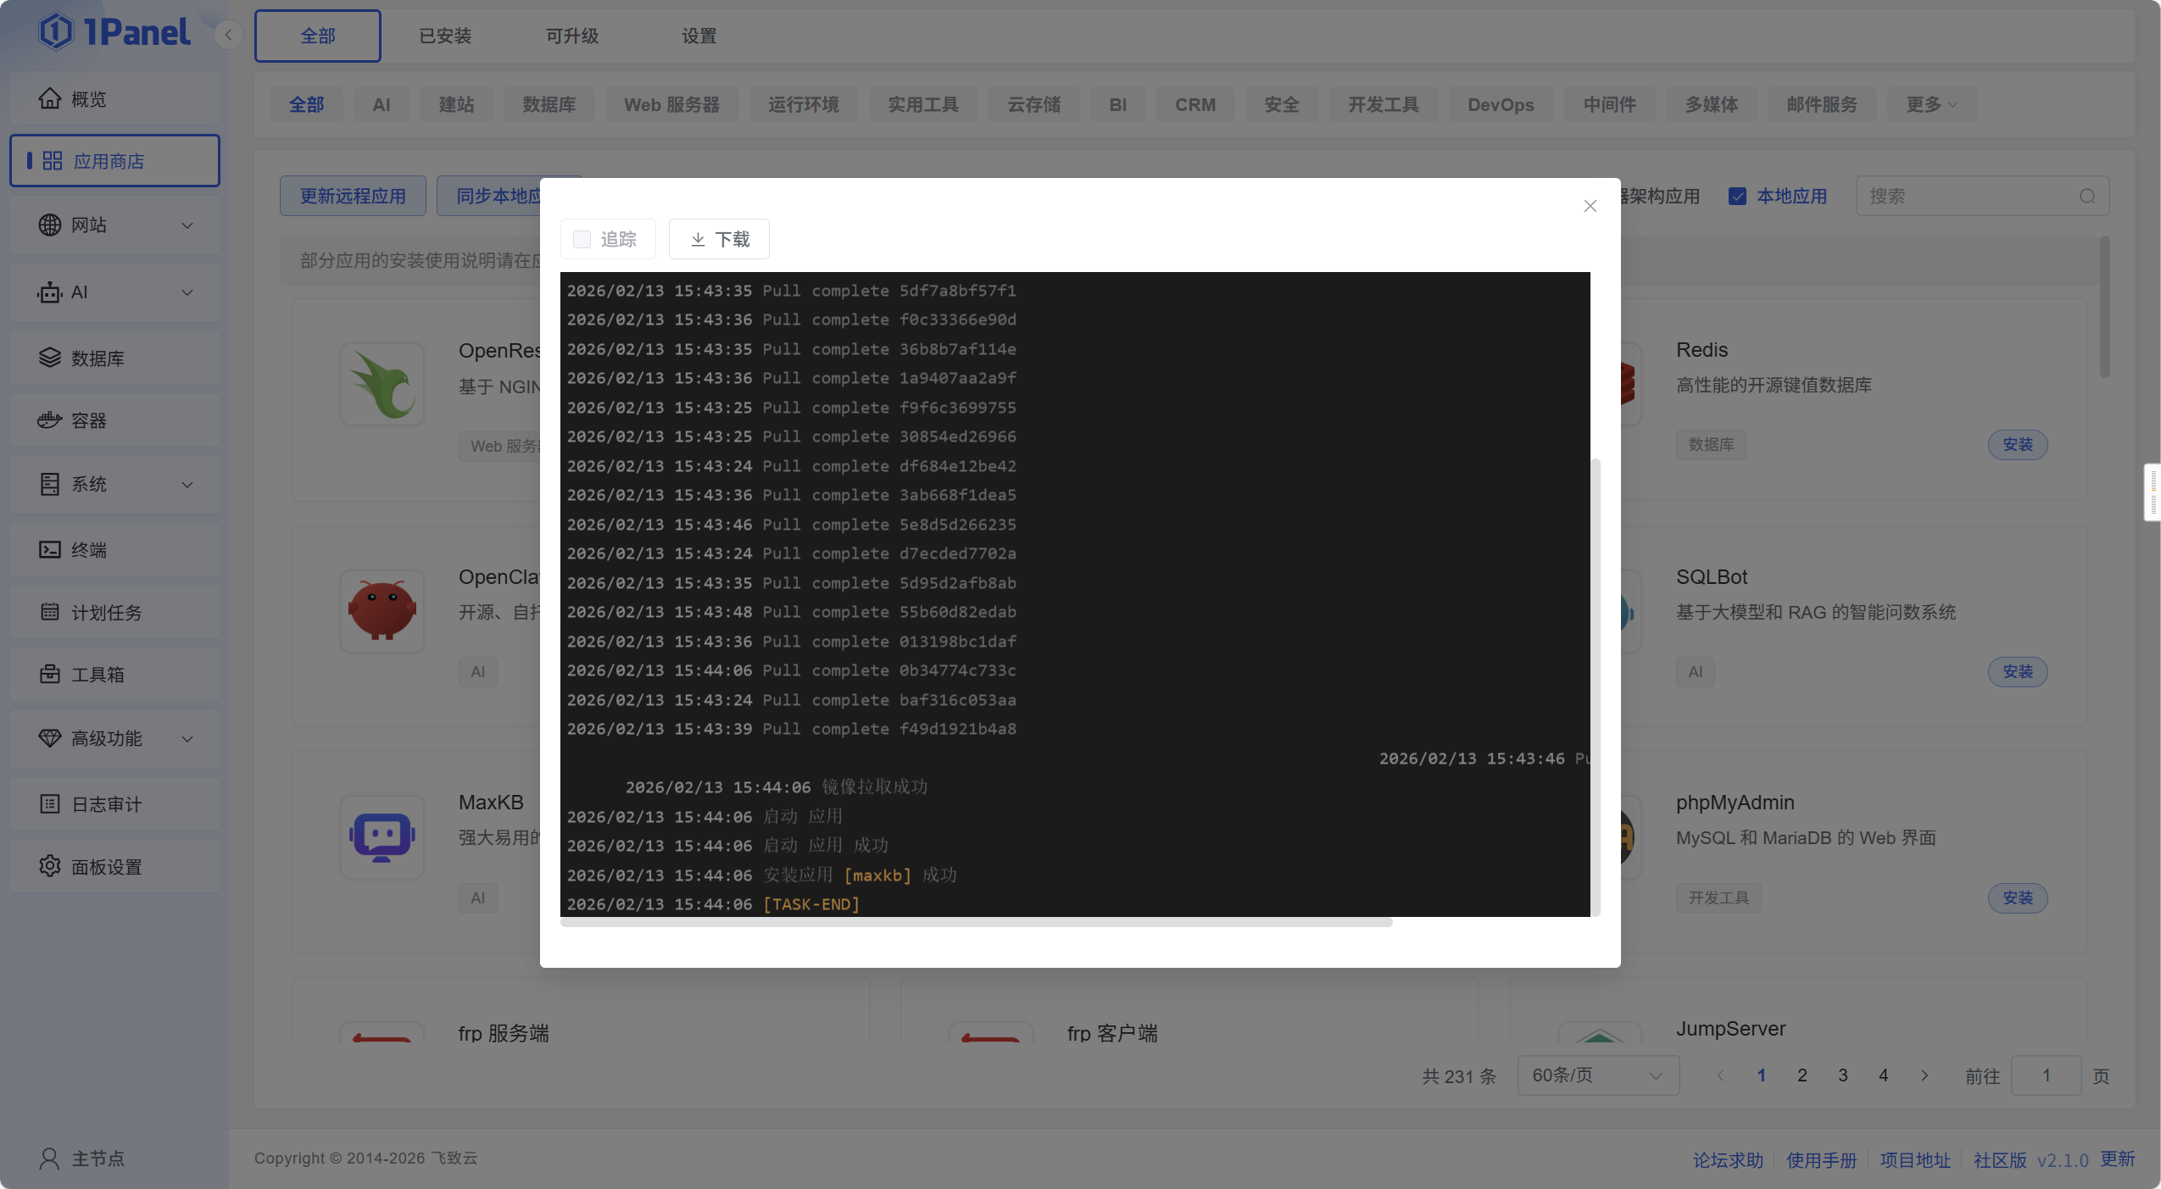Click the toolbox icon in sidebar

point(49,675)
